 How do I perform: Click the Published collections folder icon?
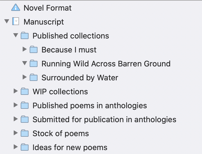tap(25, 35)
